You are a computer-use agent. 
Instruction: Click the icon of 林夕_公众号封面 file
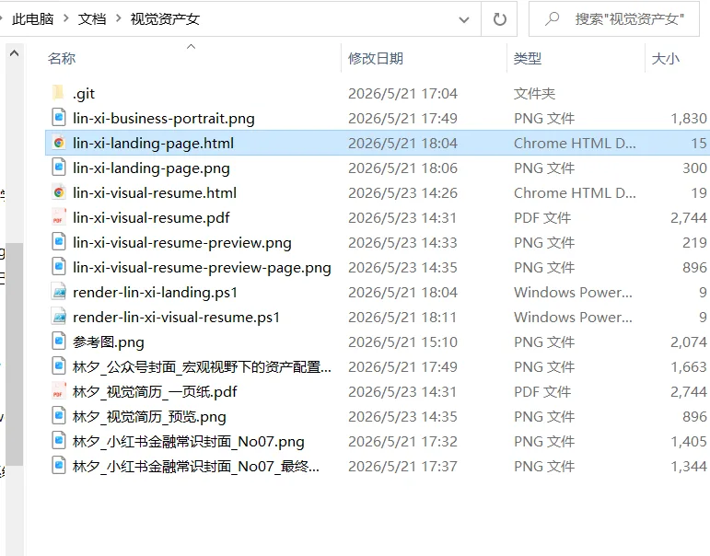click(x=58, y=366)
